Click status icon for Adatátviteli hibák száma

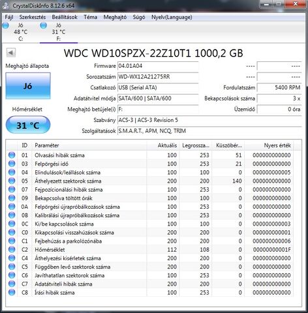pos(12,284)
